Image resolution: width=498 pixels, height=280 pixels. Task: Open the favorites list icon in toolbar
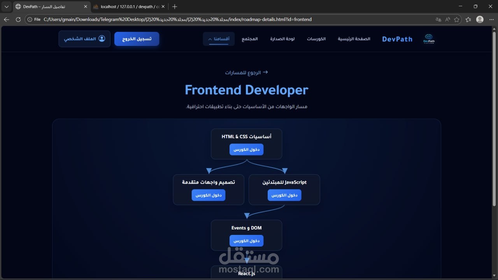coord(468,19)
